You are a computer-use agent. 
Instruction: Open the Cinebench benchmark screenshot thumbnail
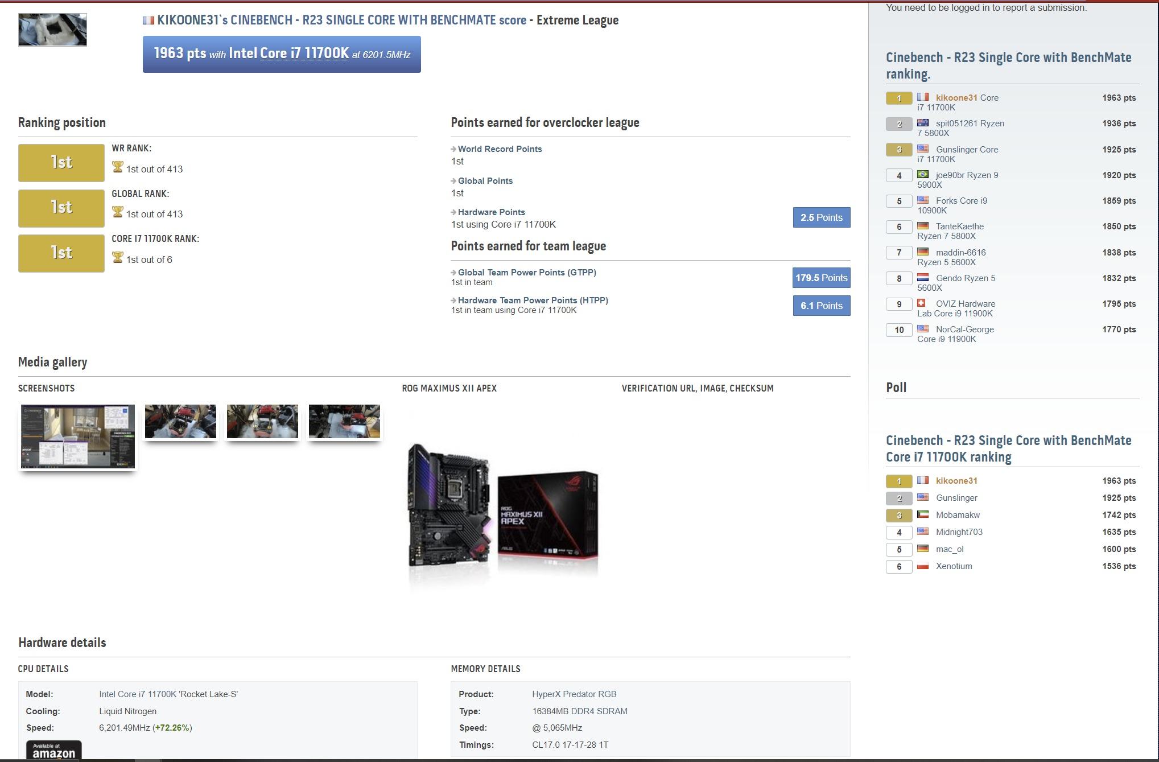78,436
